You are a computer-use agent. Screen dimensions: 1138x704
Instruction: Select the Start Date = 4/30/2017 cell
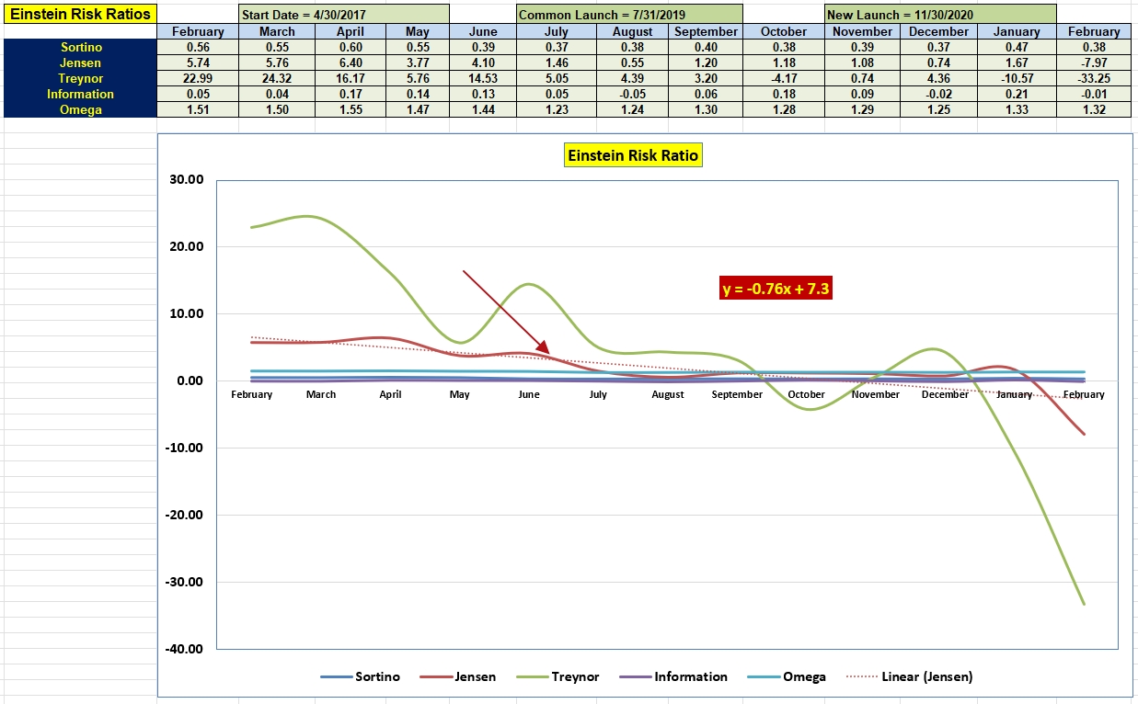click(x=344, y=14)
